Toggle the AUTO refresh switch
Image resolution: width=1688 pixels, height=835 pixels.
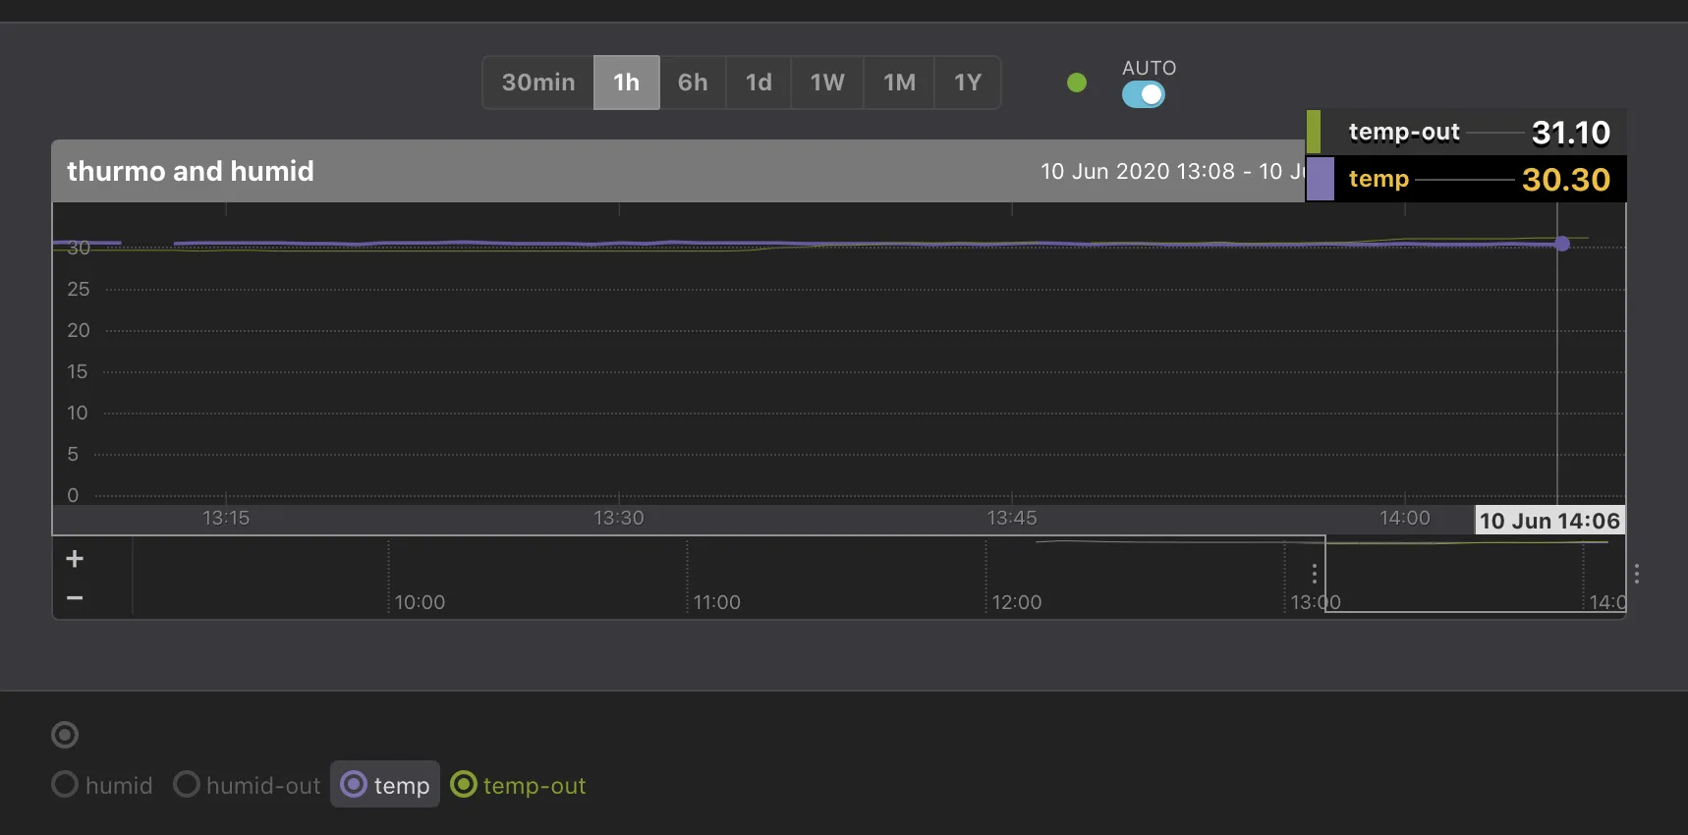(1144, 94)
